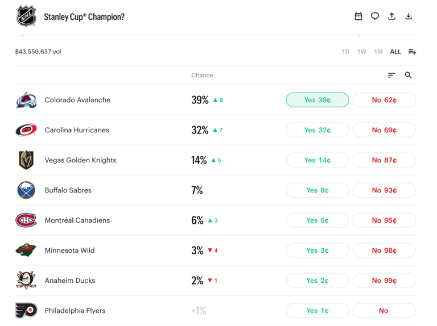
Task: Click the Philadelphia Flyers team name
Action: point(75,311)
